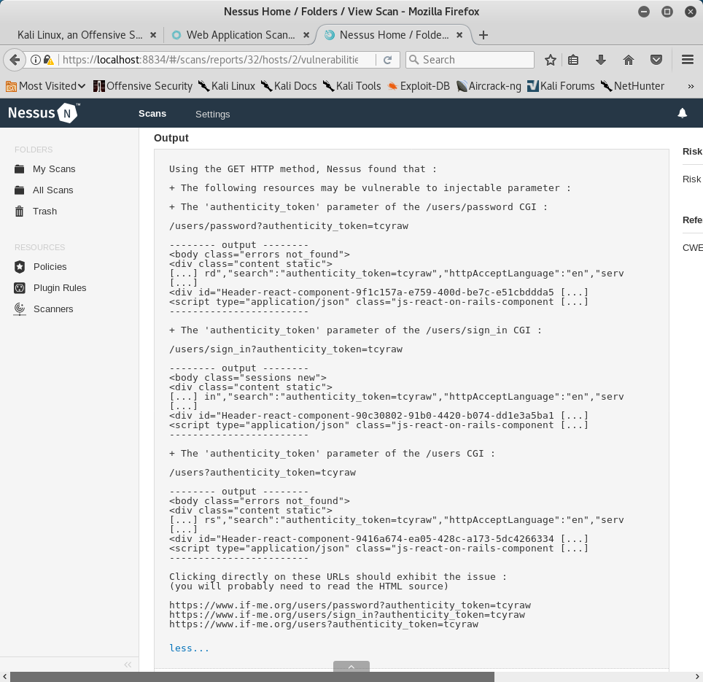This screenshot has width=703, height=682.
Task: Click the /users/sign_in?authenticity_token=tcyraw line
Action: [x=286, y=349]
